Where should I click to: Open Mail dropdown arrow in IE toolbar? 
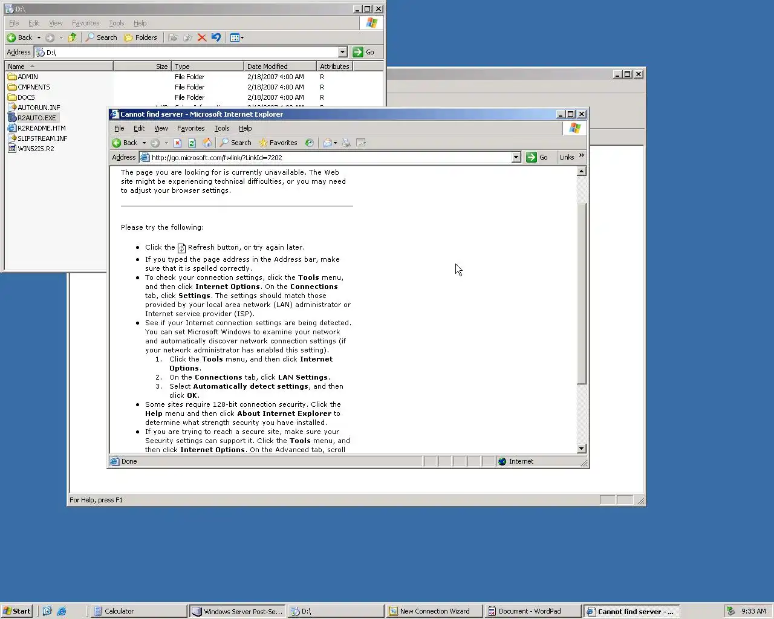click(x=335, y=143)
